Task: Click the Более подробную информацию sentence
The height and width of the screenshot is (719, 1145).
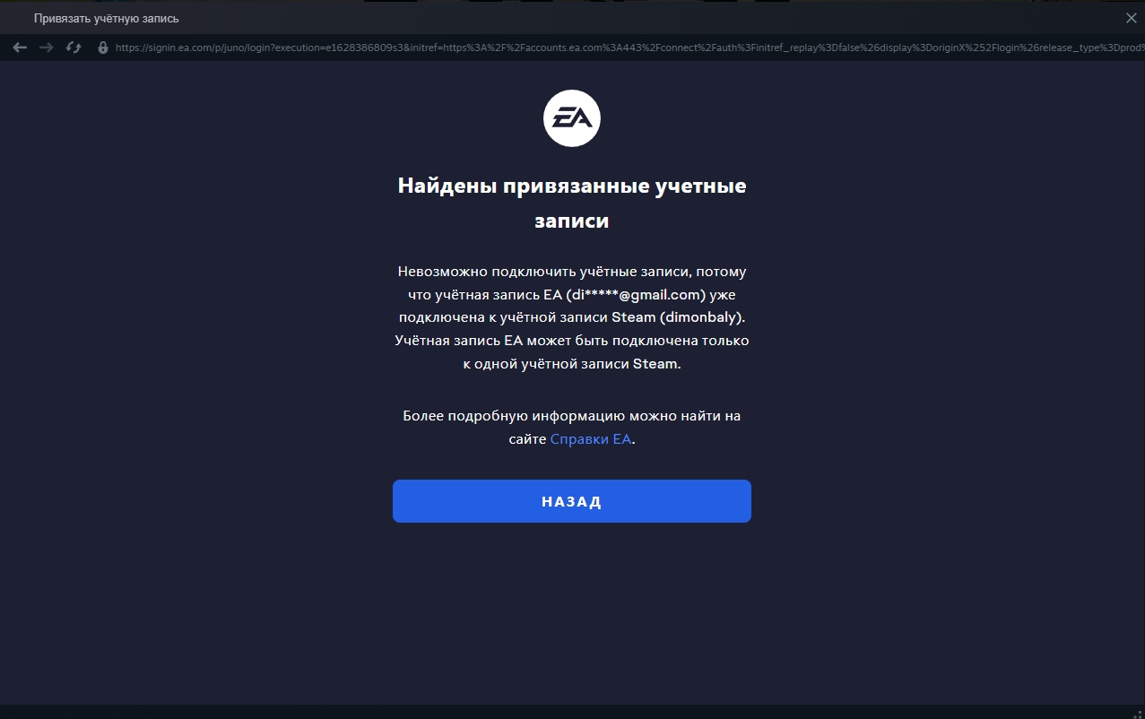Action: [572, 428]
